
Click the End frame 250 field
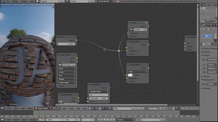point(72,120)
